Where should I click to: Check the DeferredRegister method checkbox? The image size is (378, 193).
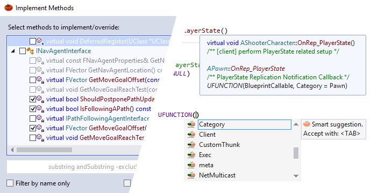(33, 41)
